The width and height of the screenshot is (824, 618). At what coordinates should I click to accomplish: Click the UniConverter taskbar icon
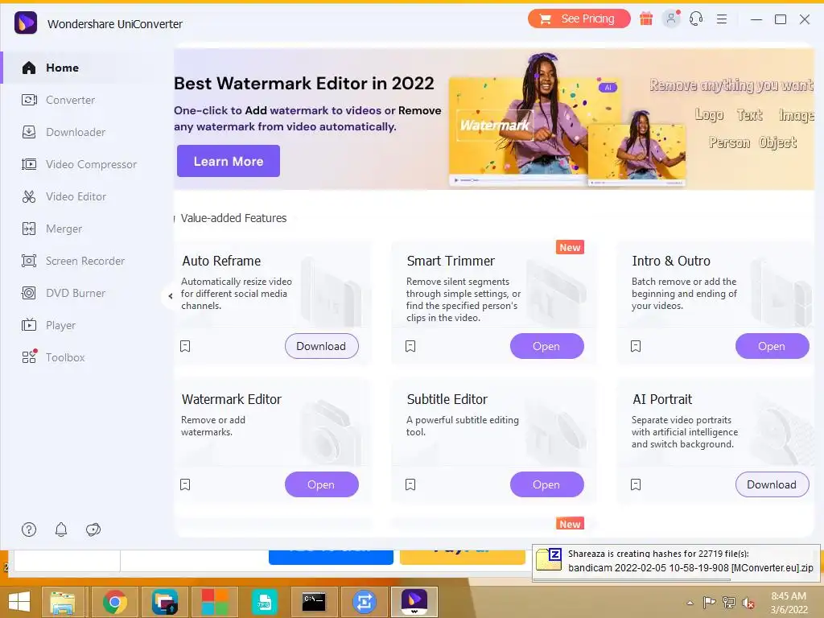tap(414, 602)
